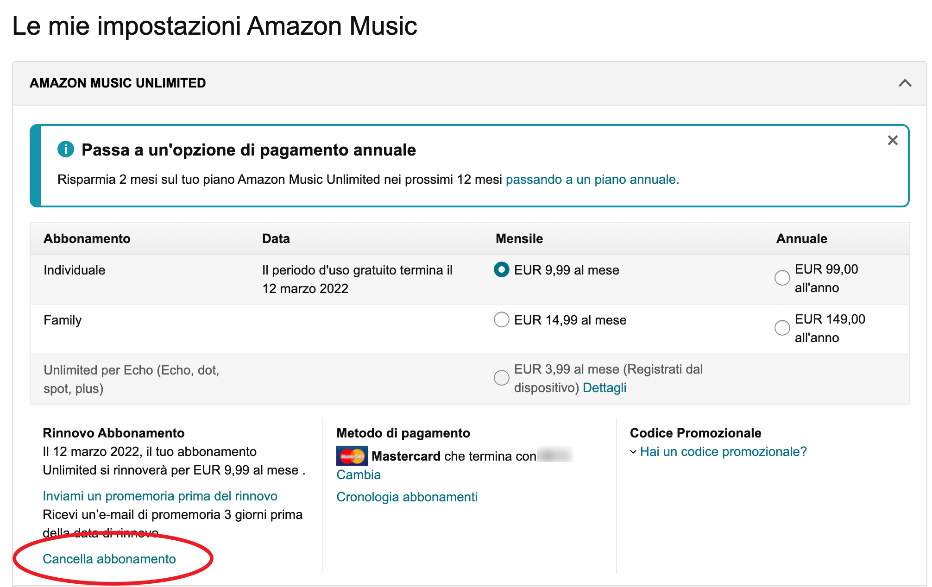Click 'Inviami un promemoria prima del rinnovo'

[160, 496]
